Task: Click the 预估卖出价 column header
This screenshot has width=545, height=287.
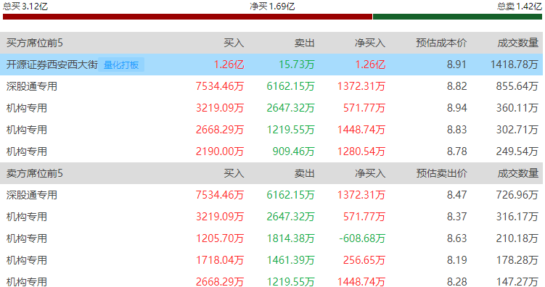Action: tap(441, 173)
